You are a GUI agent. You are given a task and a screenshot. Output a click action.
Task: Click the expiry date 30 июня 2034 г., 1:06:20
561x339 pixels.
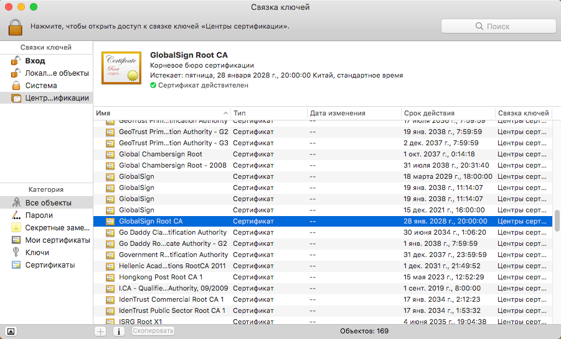[x=445, y=232]
